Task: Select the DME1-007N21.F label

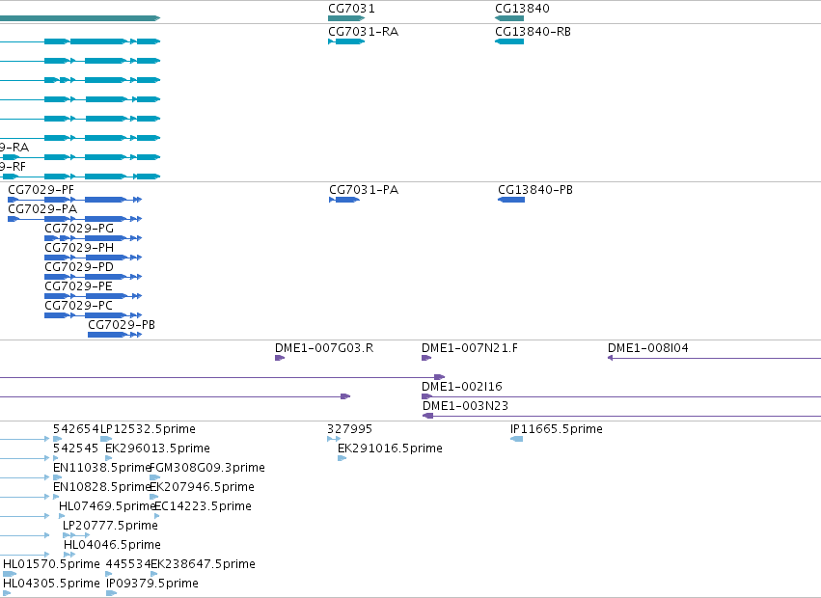Action: [470, 348]
